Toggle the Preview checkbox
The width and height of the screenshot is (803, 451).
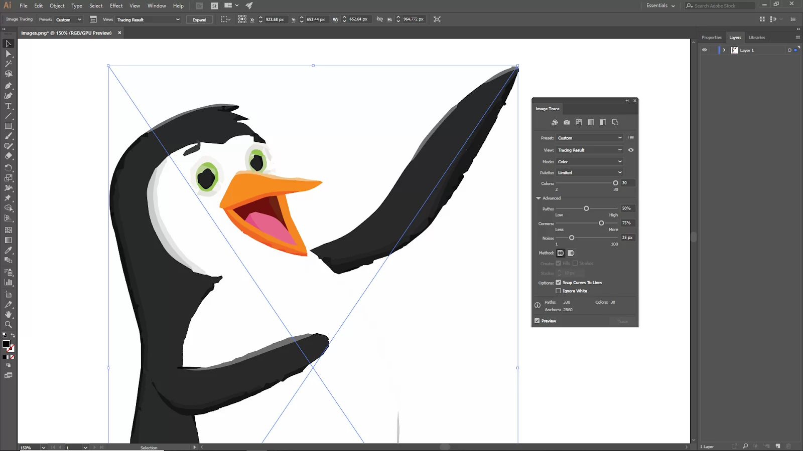coord(537,321)
